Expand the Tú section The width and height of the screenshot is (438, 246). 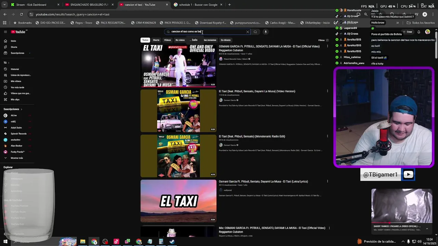(x=7, y=63)
